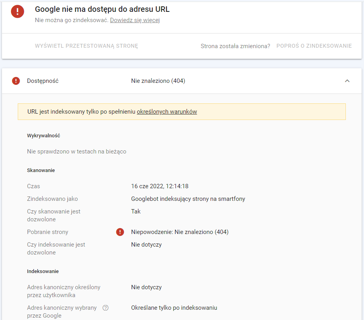Click the 'Tak' crawl allowed value
The image size is (364, 320).
[136, 211]
